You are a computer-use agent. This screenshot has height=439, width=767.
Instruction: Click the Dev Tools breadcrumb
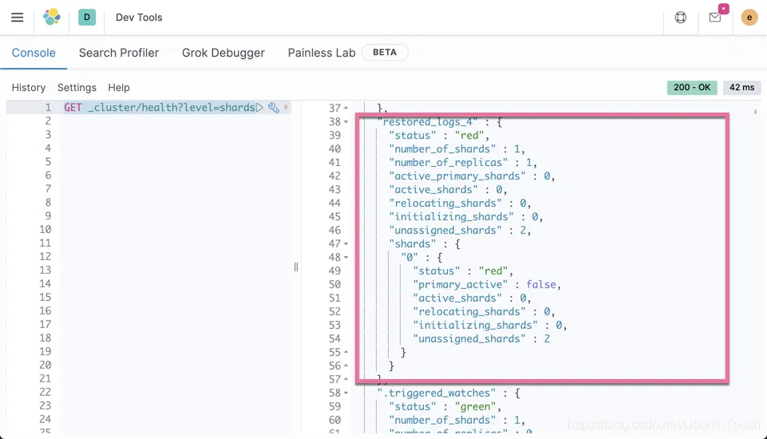(139, 17)
